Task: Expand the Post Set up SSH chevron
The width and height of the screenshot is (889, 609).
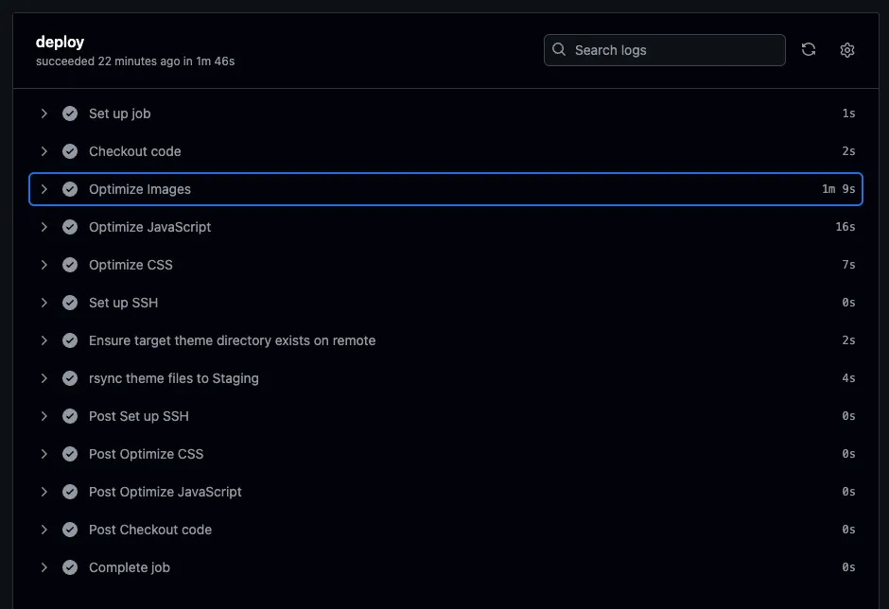Action: click(44, 416)
